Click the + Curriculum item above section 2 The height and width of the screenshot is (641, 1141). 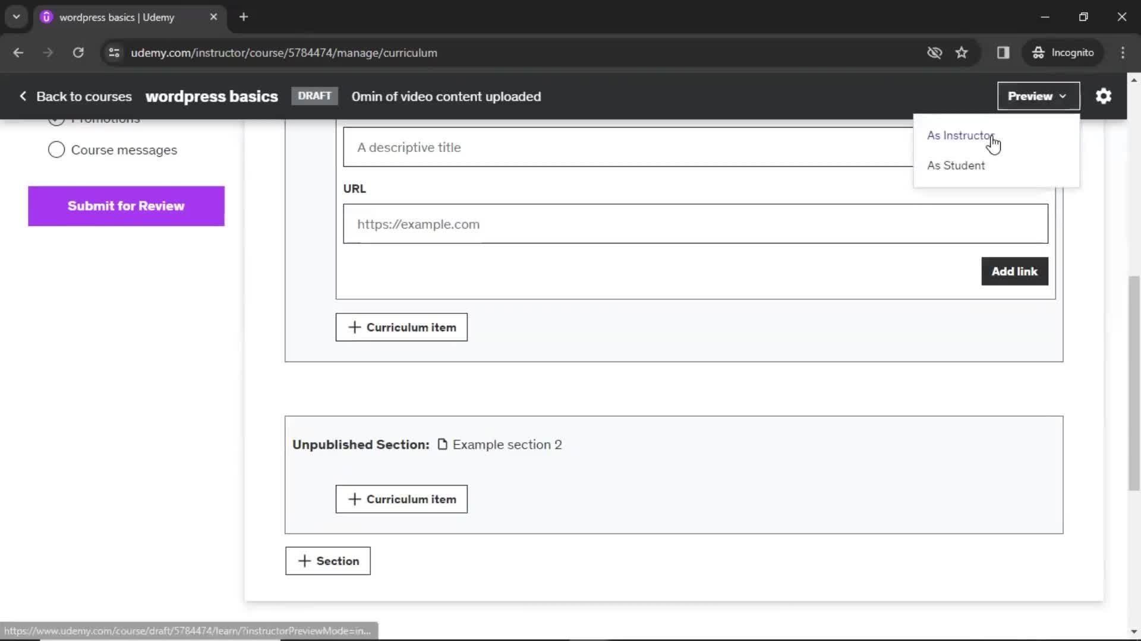click(x=402, y=327)
